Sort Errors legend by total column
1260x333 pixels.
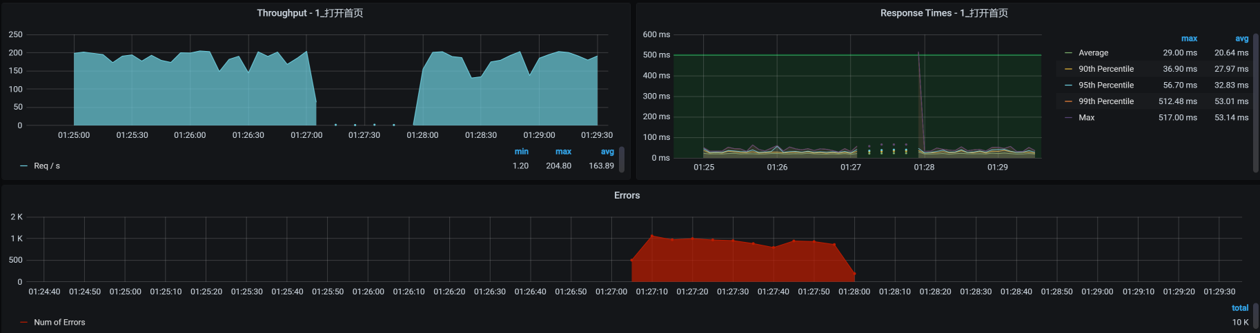coord(1239,308)
